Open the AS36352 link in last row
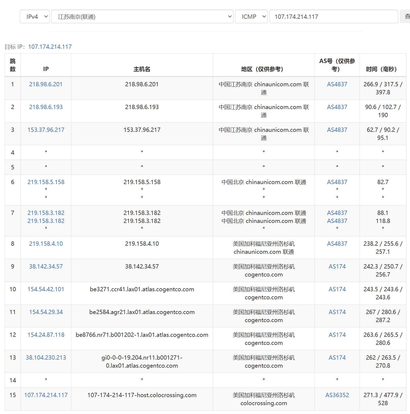This screenshot has height=414, width=410. pos(337,395)
